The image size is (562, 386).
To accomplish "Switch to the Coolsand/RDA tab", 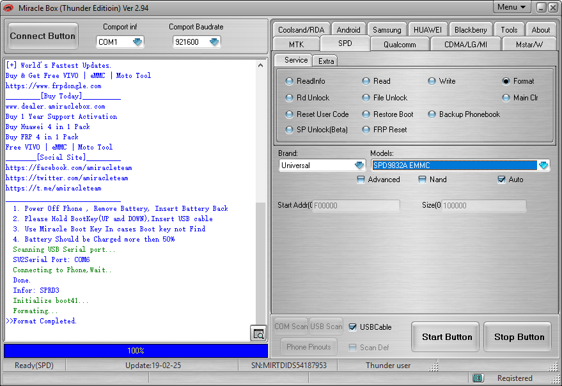I will 301,30.
